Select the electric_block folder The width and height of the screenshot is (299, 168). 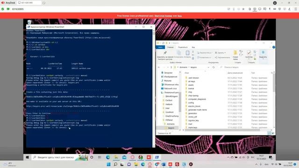pyautogui.click(x=192, y=106)
